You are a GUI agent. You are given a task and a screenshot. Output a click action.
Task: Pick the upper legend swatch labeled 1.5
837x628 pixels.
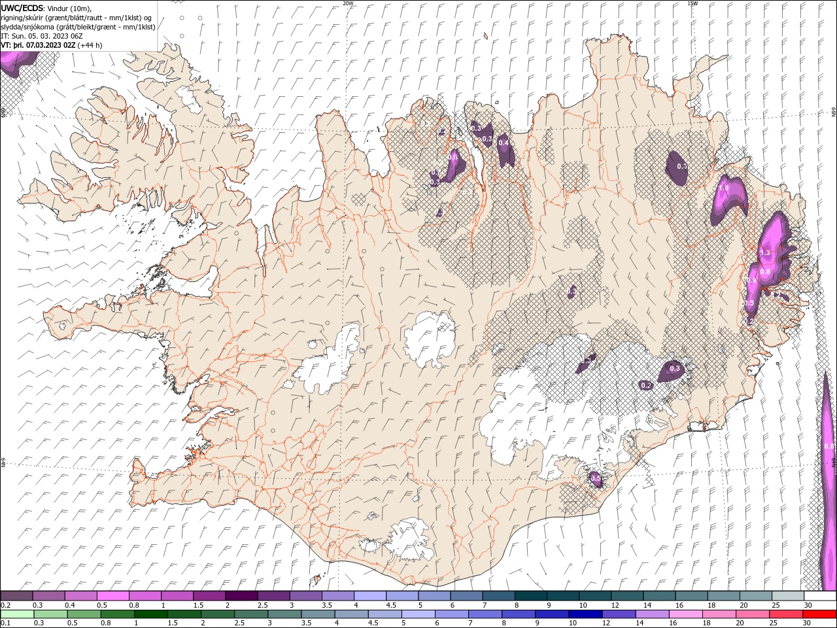[209, 596]
